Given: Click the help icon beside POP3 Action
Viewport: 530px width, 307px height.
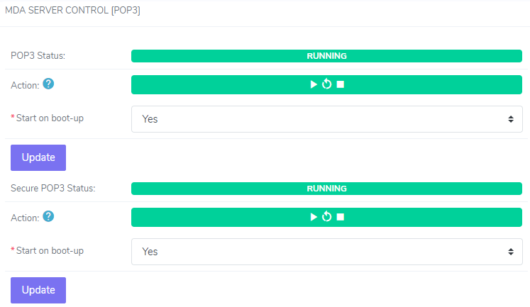Looking at the screenshot, I should click(x=48, y=84).
